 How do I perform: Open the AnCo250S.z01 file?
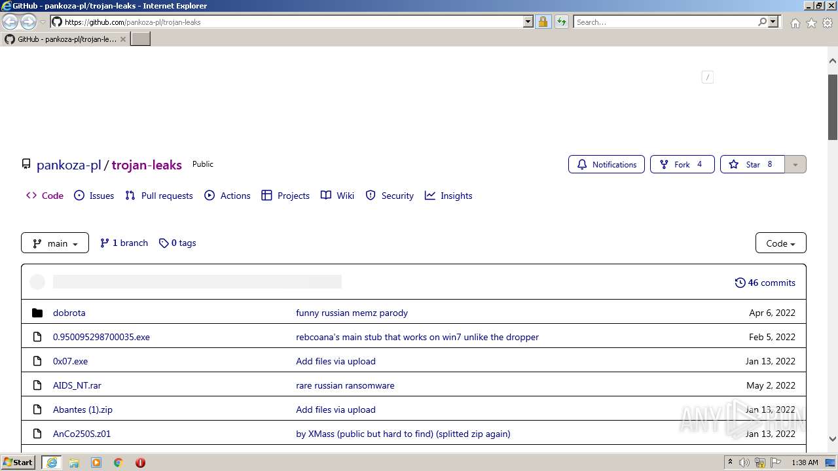[x=82, y=434]
